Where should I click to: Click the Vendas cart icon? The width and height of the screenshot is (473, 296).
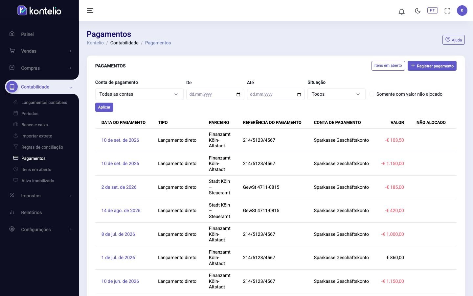click(x=12, y=51)
